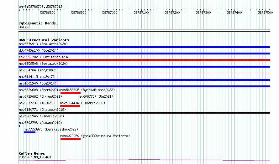This screenshot has width=279, height=164.
Task: Click the nsv6359508 (Sedlazeck2020) variant label
Action: tap(43, 64)
